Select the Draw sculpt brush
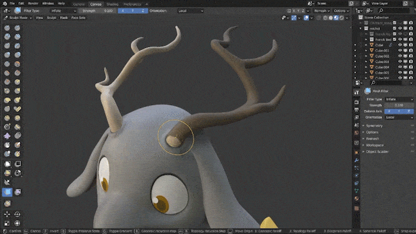 (7, 28)
